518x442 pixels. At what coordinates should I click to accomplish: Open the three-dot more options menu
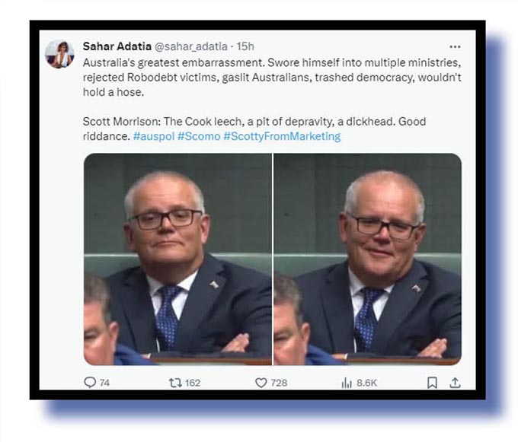(455, 46)
